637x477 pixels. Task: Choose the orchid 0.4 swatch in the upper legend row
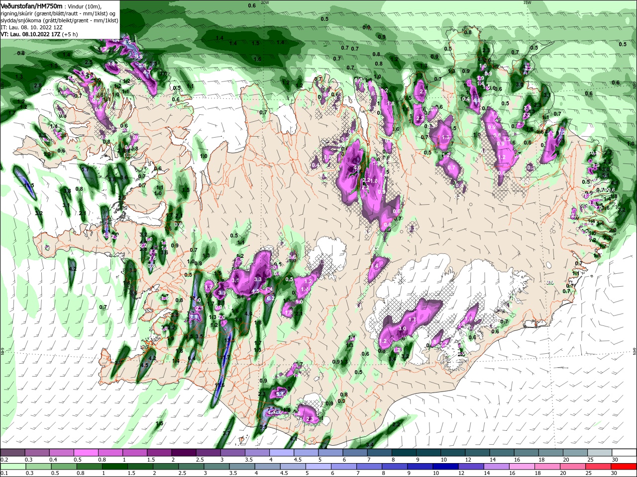pos(61,453)
